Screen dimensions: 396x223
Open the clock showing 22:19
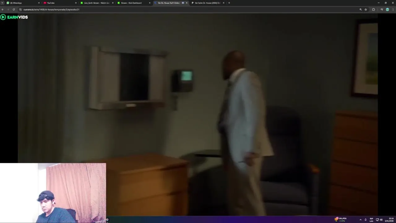point(389,220)
